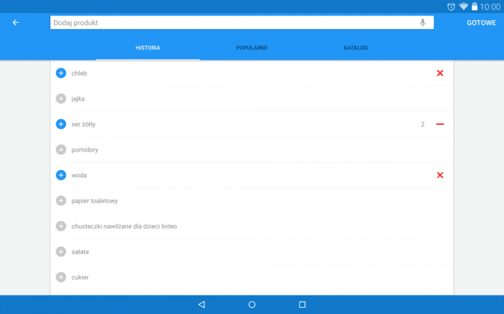
Task: Tap the back arrow icon
Action: 15,22
